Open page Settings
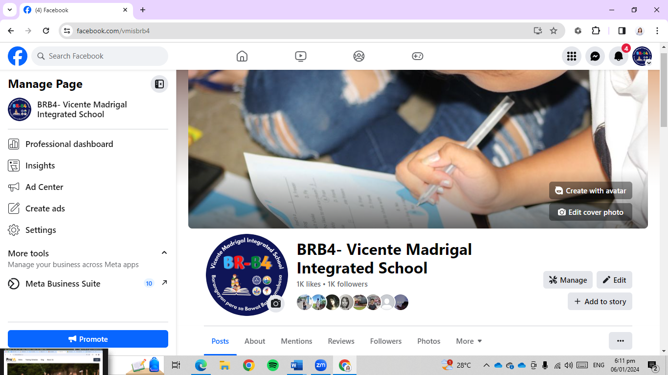The height and width of the screenshot is (375, 668). (41, 229)
